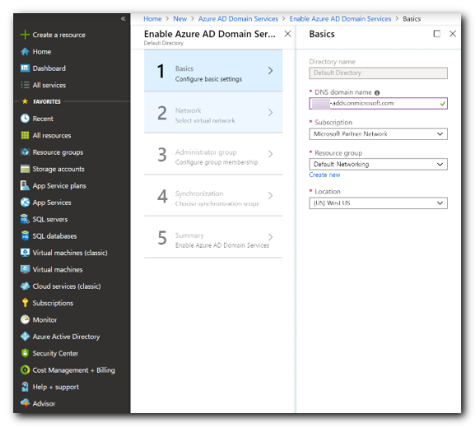Screen dimensions: 475x427
Task: Click the Monitor gauge icon
Action: point(25,320)
